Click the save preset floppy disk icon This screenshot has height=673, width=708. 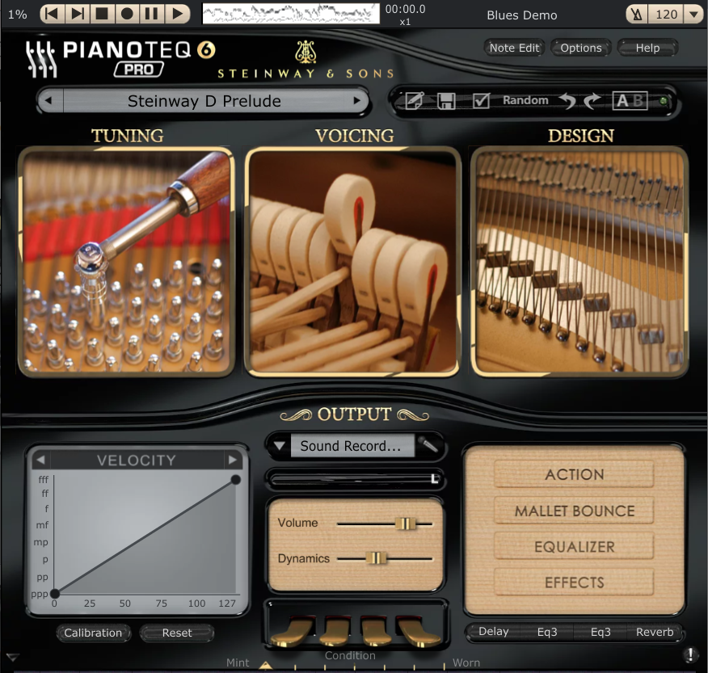click(446, 101)
